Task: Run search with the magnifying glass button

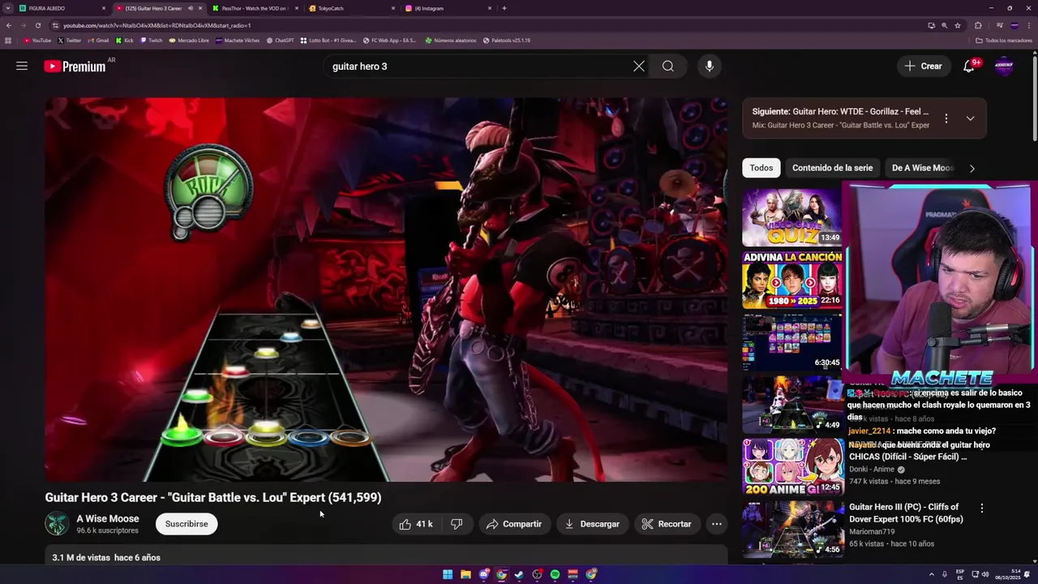Action: coord(667,67)
